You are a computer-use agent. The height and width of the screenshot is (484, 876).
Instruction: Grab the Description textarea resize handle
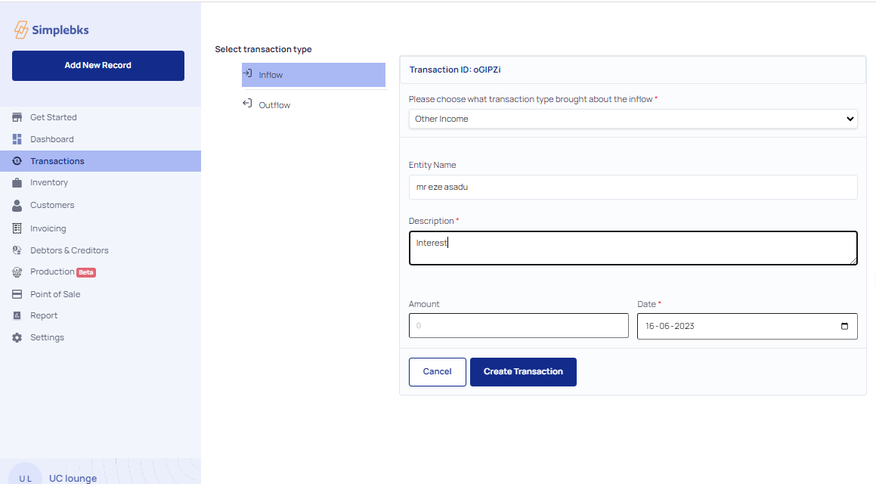853,260
